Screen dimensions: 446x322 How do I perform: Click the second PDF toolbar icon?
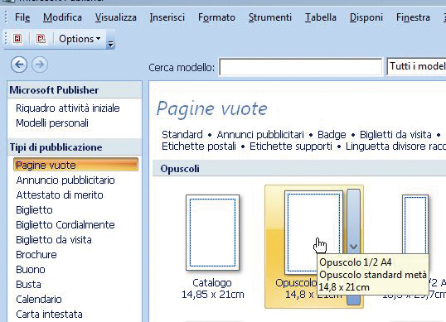[41, 39]
